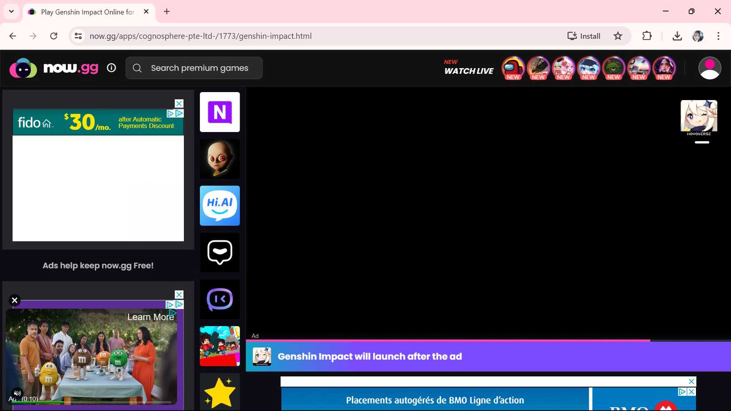Open the yellow star app icon
The width and height of the screenshot is (731, 411).
click(x=220, y=392)
